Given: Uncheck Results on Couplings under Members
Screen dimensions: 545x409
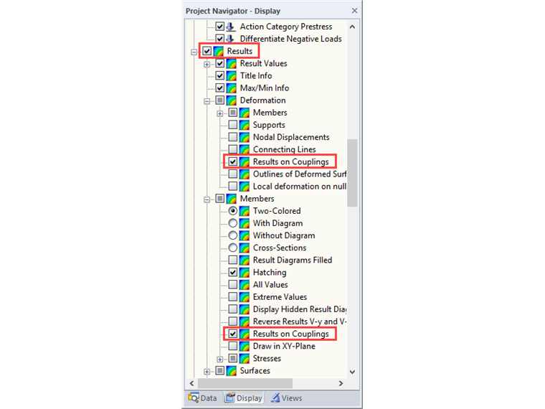Looking at the screenshot, I should (x=233, y=334).
